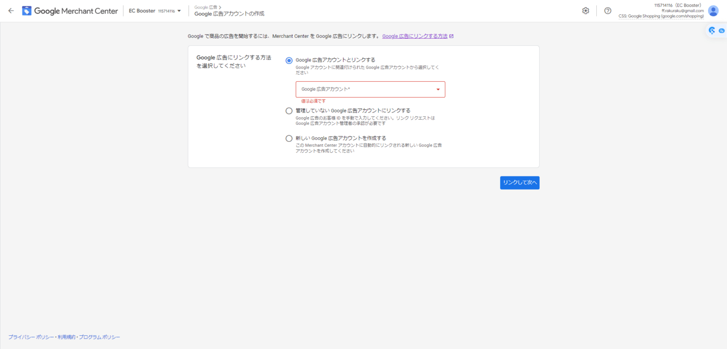Open the dropdown arrow in the red field
727x349 pixels.
(438, 89)
